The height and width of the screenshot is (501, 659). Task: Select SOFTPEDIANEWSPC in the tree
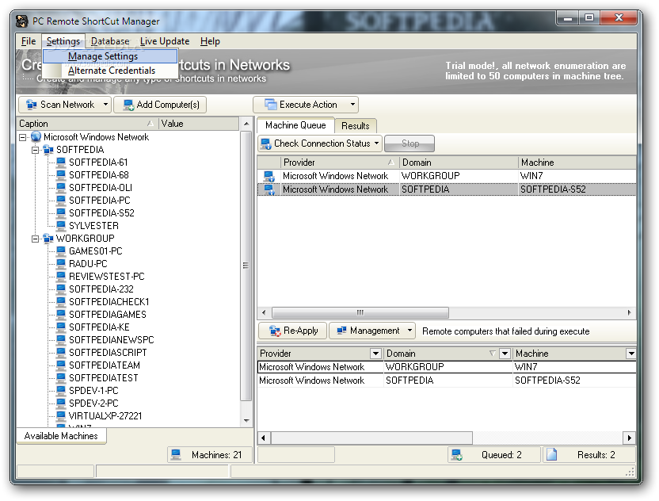click(x=112, y=340)
